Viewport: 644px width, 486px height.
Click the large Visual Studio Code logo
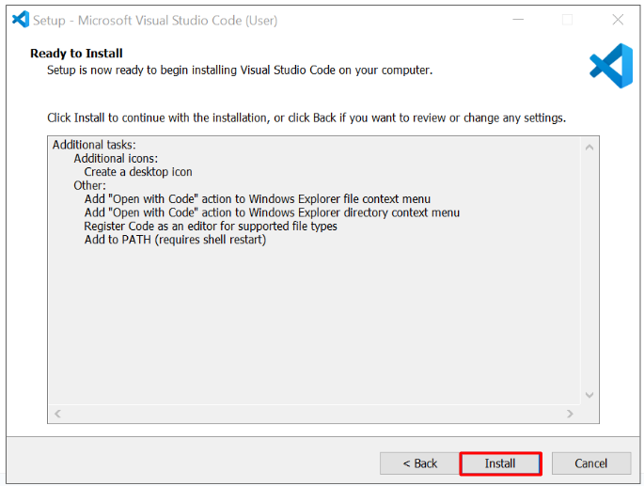click(610, 66)
